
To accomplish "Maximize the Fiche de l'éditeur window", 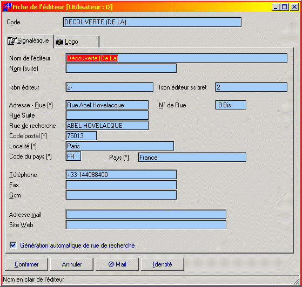I will (285, 7).
